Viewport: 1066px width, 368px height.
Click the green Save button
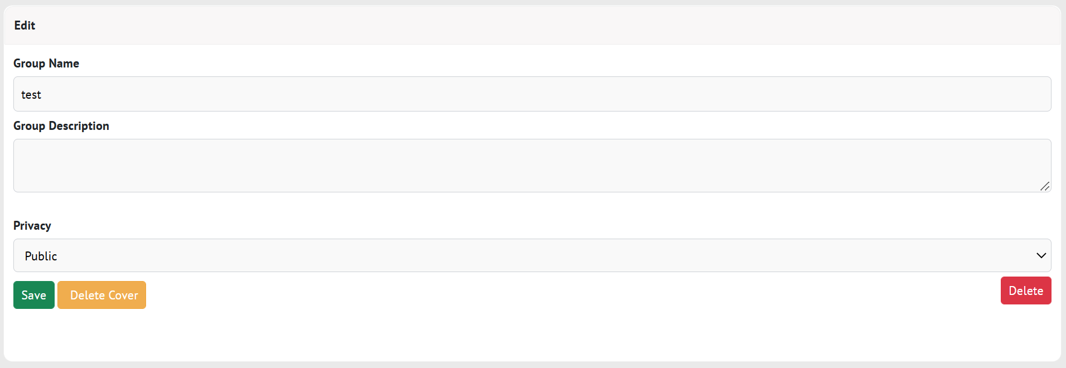tap(34, 295)
